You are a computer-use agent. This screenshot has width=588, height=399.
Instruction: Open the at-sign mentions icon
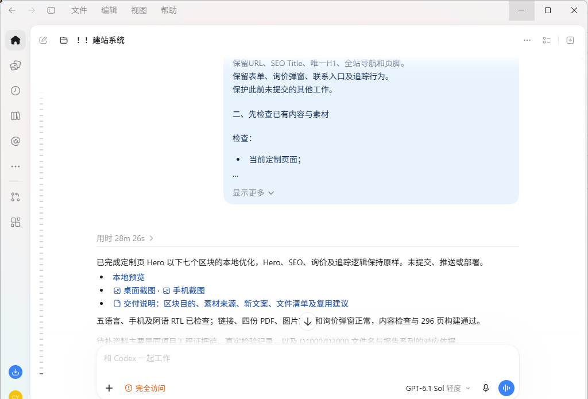click(16, 141)
